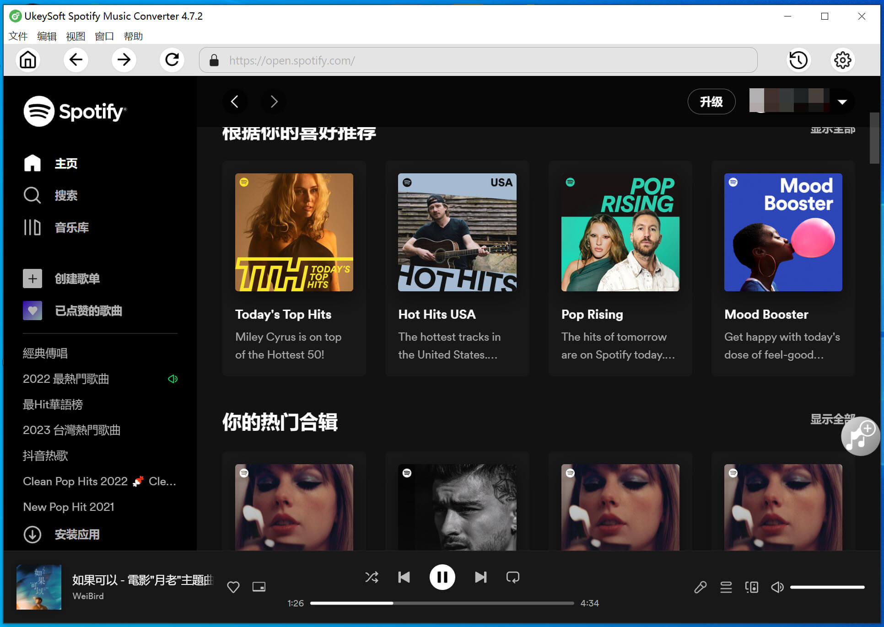Viewport: 884px width, 627px height.
Task: Click the 升级 upgrade button
Action: (712, 102)
